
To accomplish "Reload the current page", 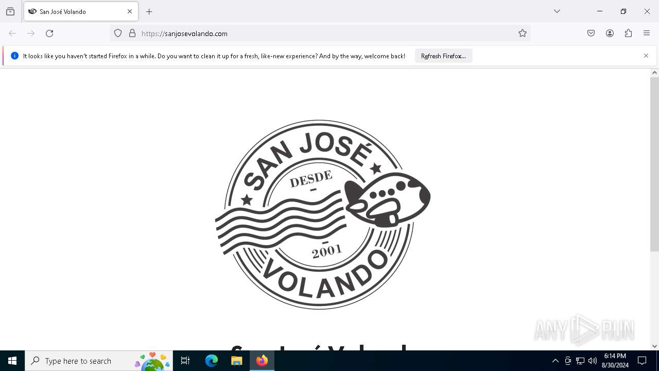I will (x=49, y=33).
